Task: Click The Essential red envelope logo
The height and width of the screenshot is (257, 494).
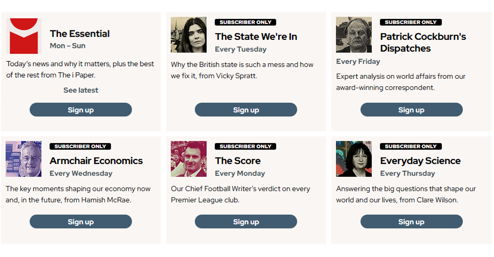Action: [24, 36]
